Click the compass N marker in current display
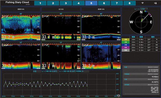Screen dimensions: 161x98 (141, 12)
